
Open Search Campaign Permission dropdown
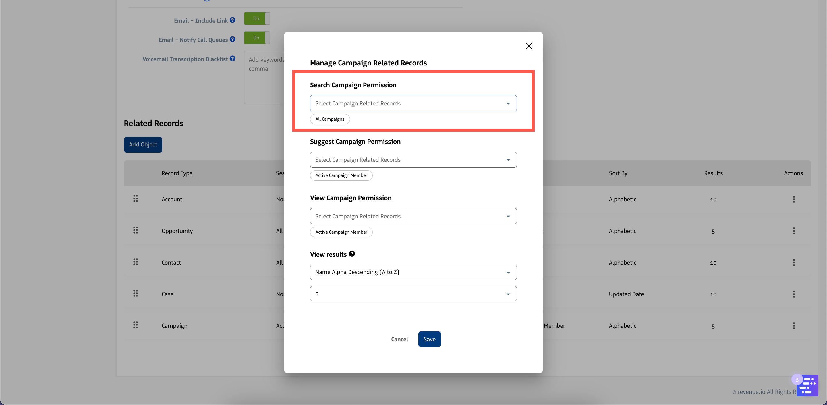413,103
